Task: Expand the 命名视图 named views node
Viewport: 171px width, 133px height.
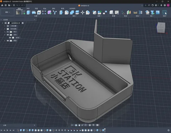Action: 5,29
